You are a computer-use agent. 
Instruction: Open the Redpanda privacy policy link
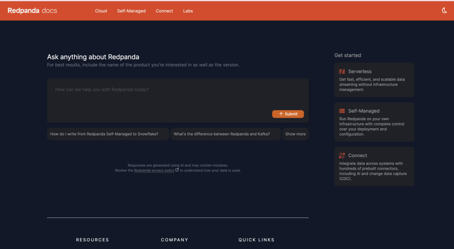coord(154,170)
